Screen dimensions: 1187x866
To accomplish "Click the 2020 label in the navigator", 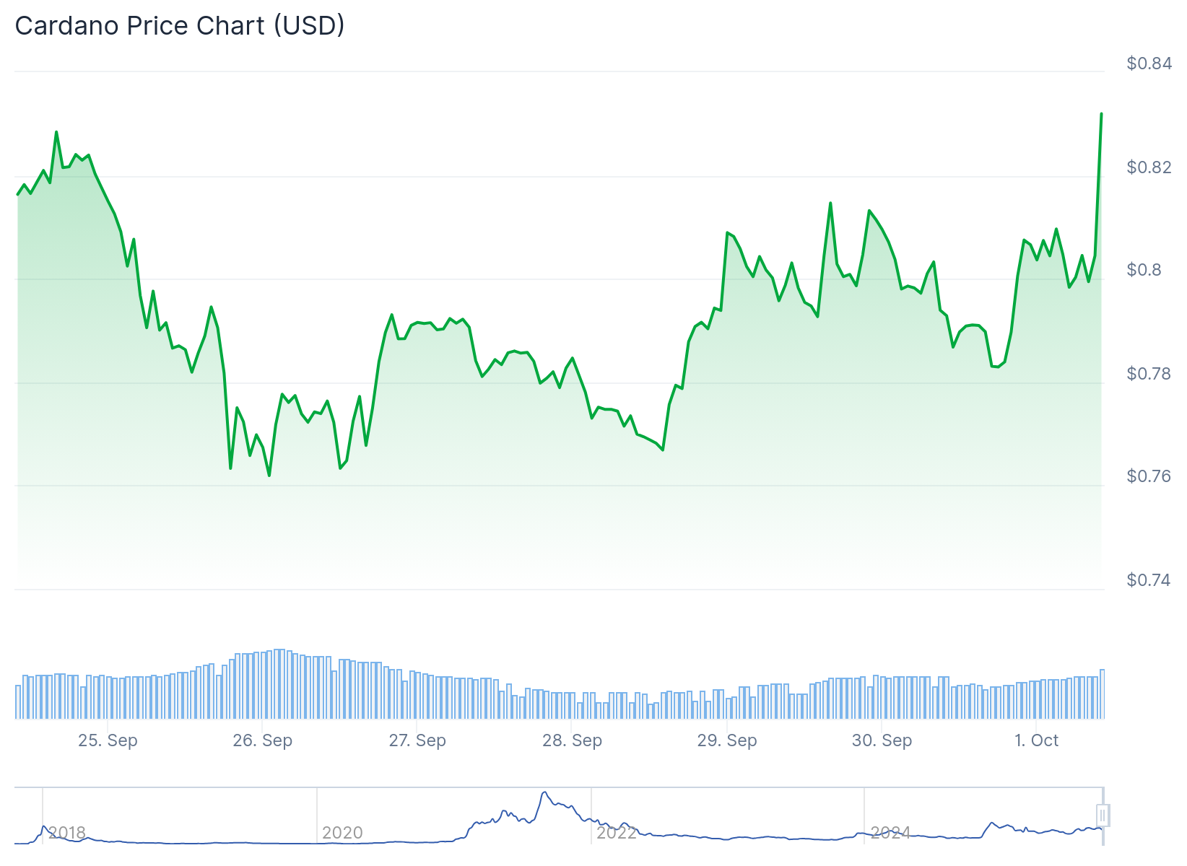I will [342, 833].
